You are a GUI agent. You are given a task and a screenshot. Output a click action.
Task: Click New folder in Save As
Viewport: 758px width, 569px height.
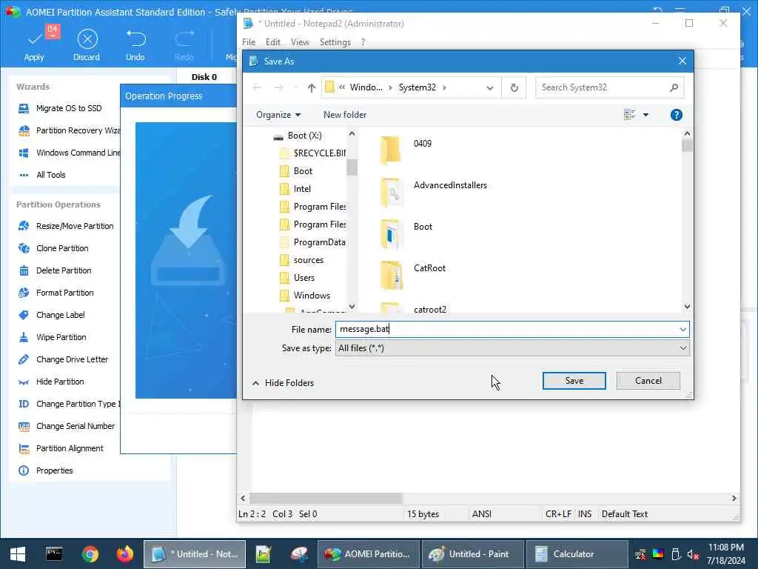tap(345, 115)
